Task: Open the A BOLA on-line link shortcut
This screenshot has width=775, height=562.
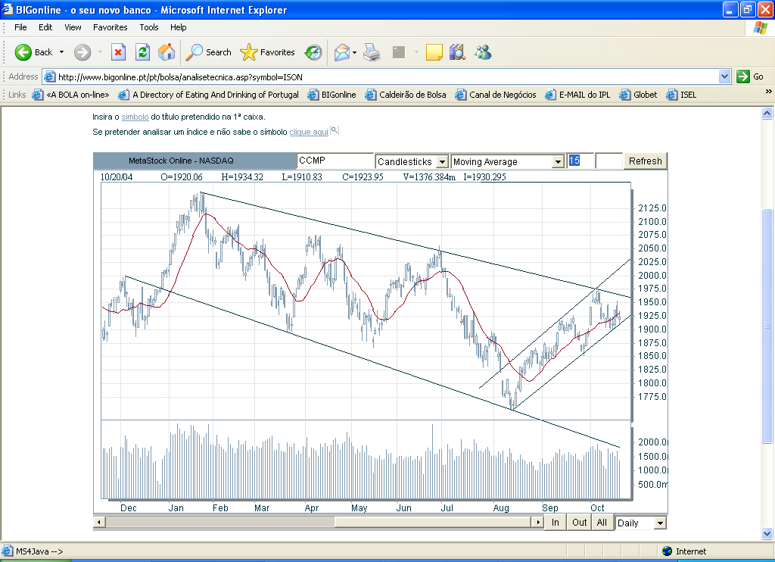Action: pyautogui.click(x=70, y=95)
